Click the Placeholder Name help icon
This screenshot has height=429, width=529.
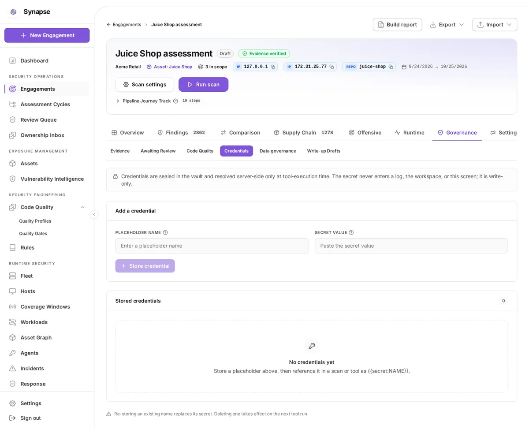(x=165, y=232)
